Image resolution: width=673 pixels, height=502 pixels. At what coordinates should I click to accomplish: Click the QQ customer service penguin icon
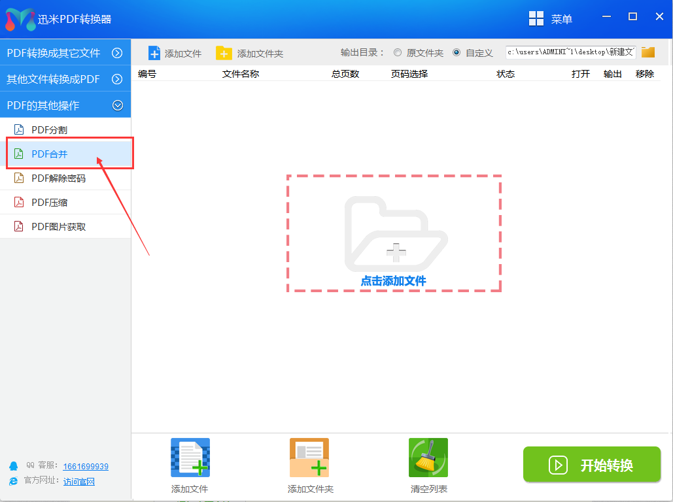14,466
